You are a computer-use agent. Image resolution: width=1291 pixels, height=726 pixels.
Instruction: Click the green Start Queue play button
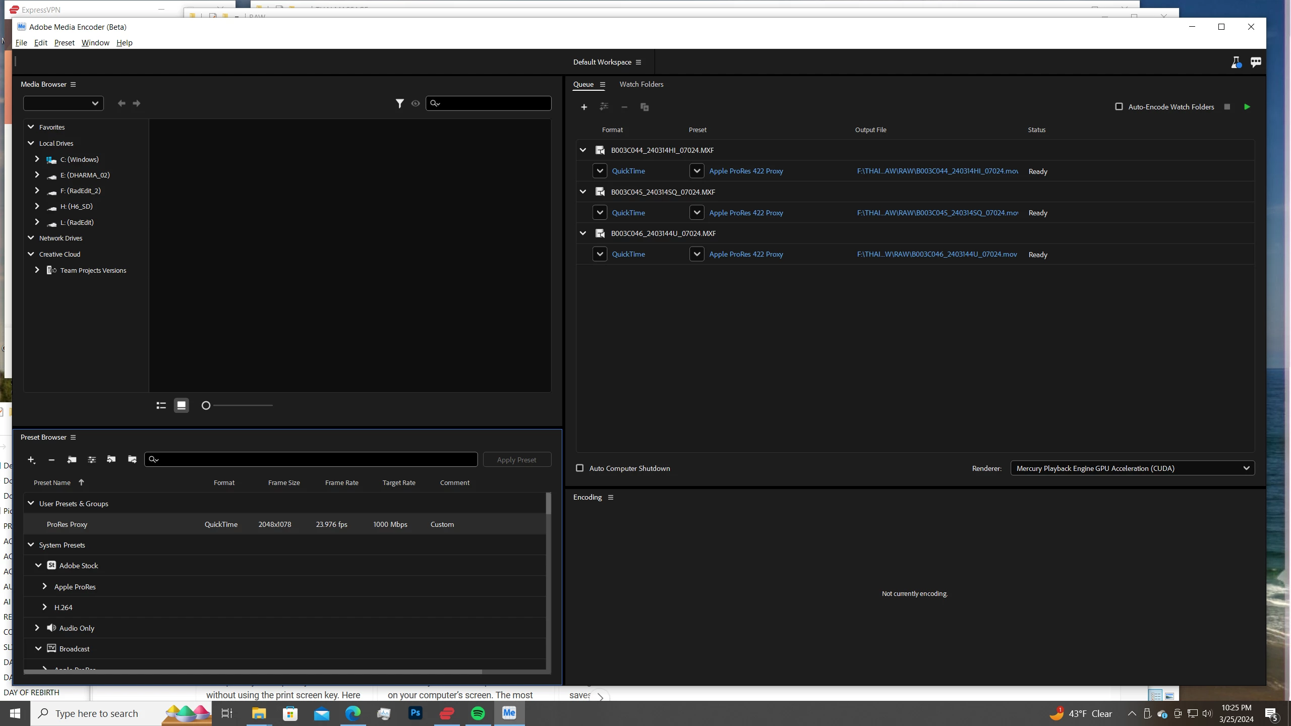pos(1247,107)
